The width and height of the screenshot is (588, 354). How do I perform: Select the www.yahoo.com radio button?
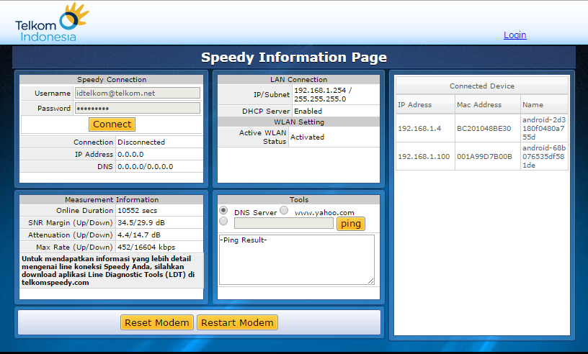pos(284,210)
